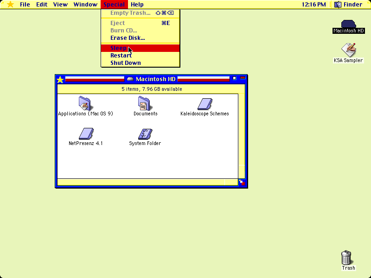Select the System Folder icon
The width and height of the screenshot is (371, 278).
(x=145, y=137)
